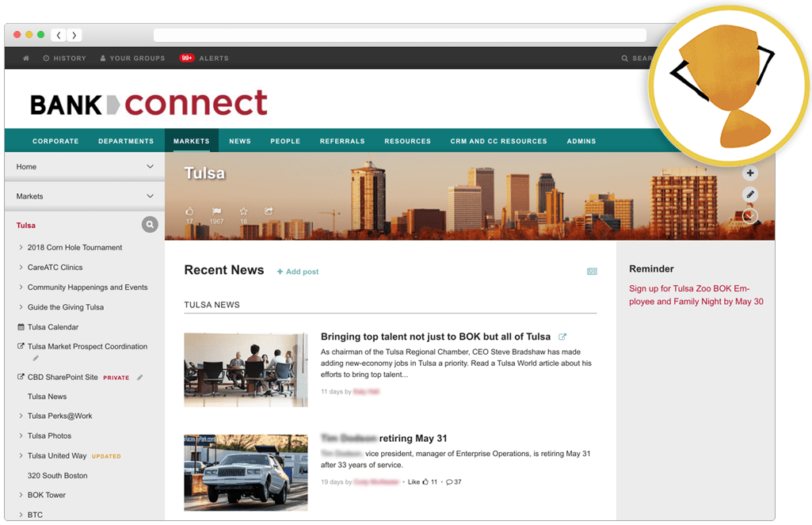Go back with the browser back arrow

click(59, 35)
